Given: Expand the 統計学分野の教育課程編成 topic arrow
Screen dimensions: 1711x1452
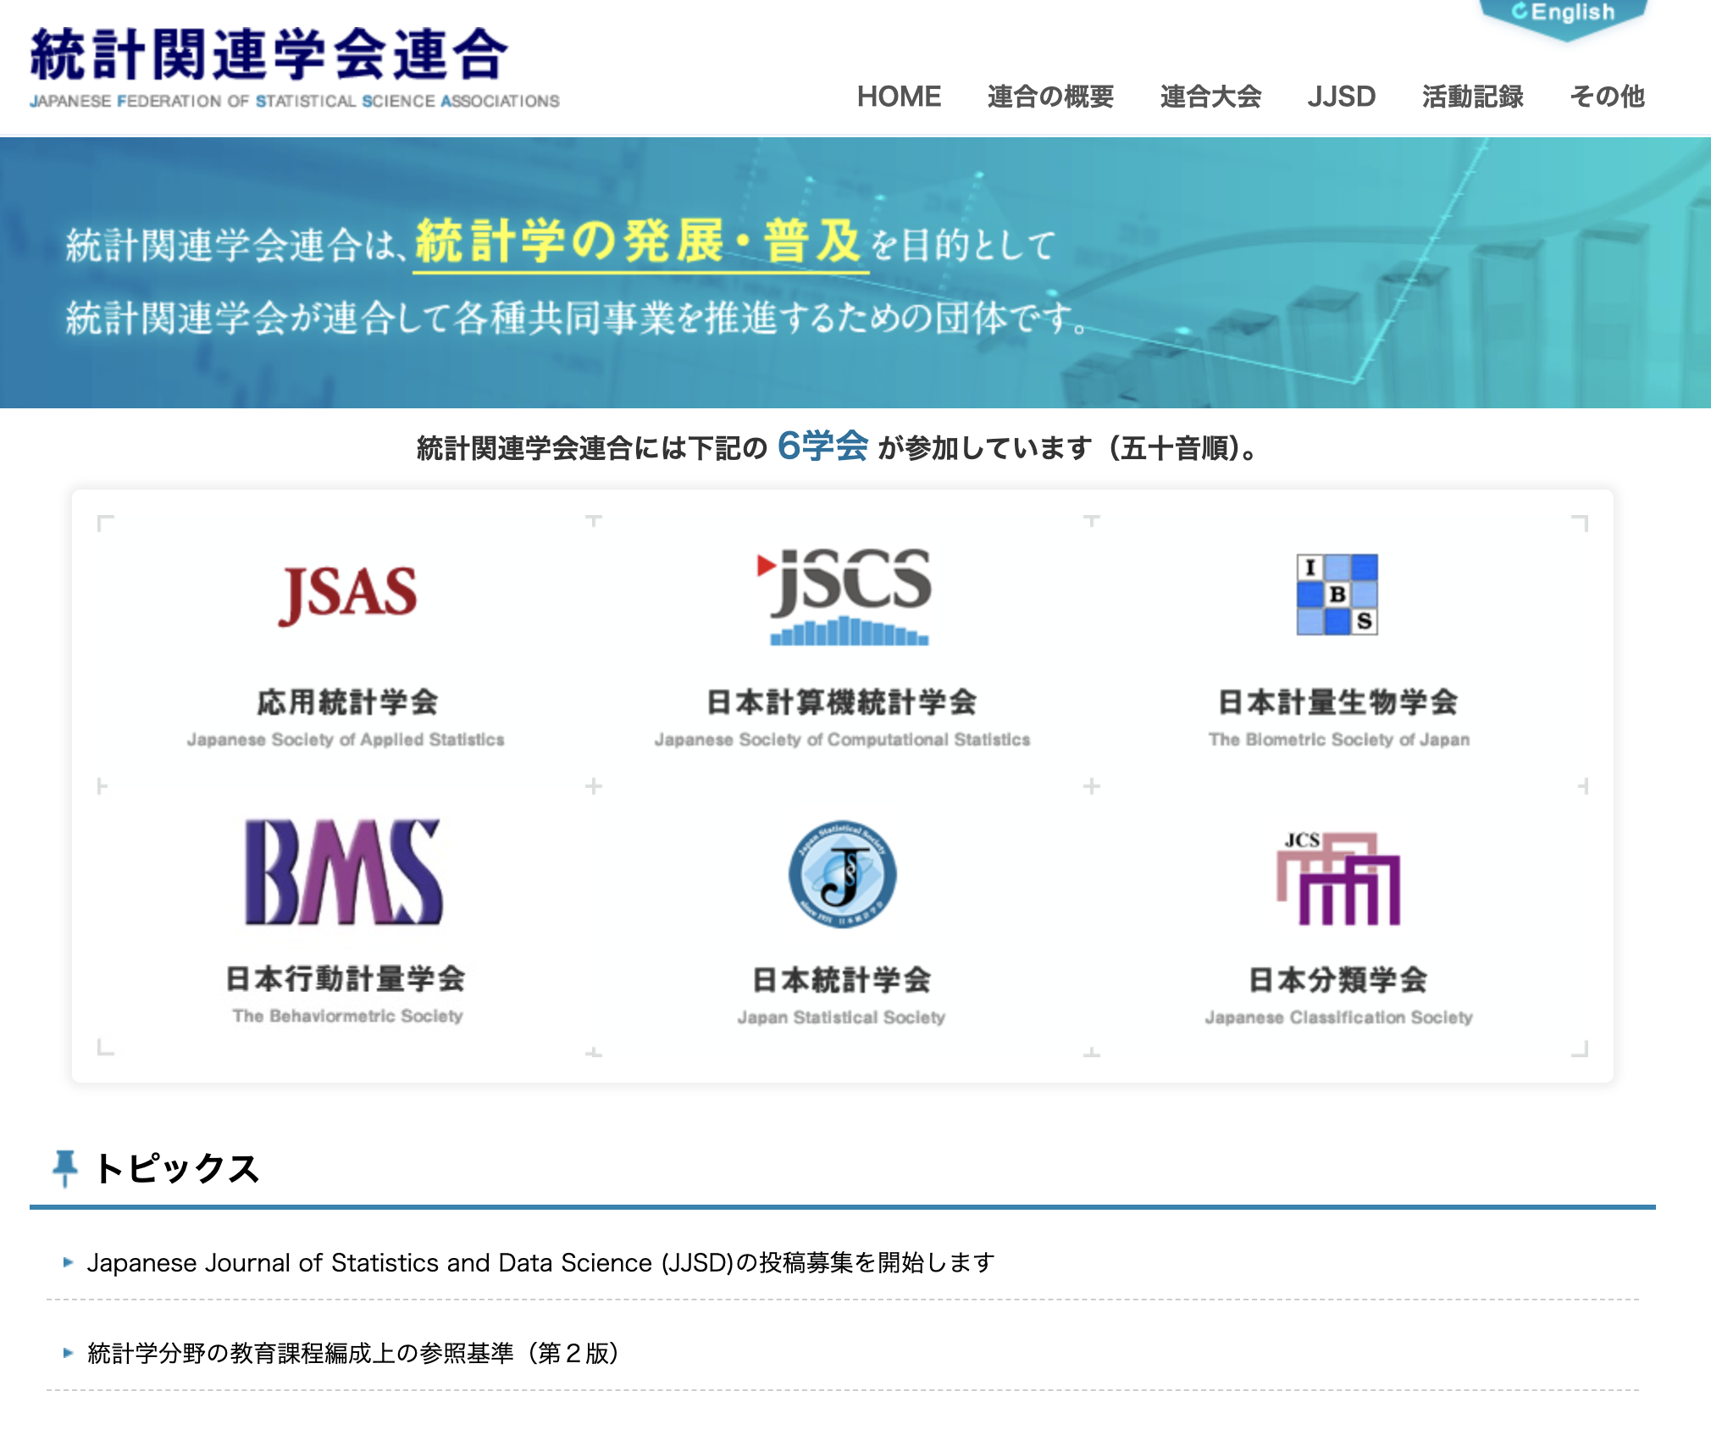Looking at the screenshot, I should pos(68,1353).
